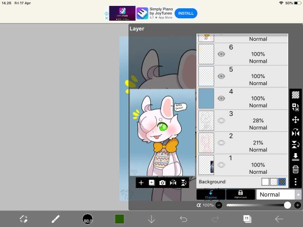Add a new layer with plus icon
This screenshot has height=227, width=303.
coord(141,183)
